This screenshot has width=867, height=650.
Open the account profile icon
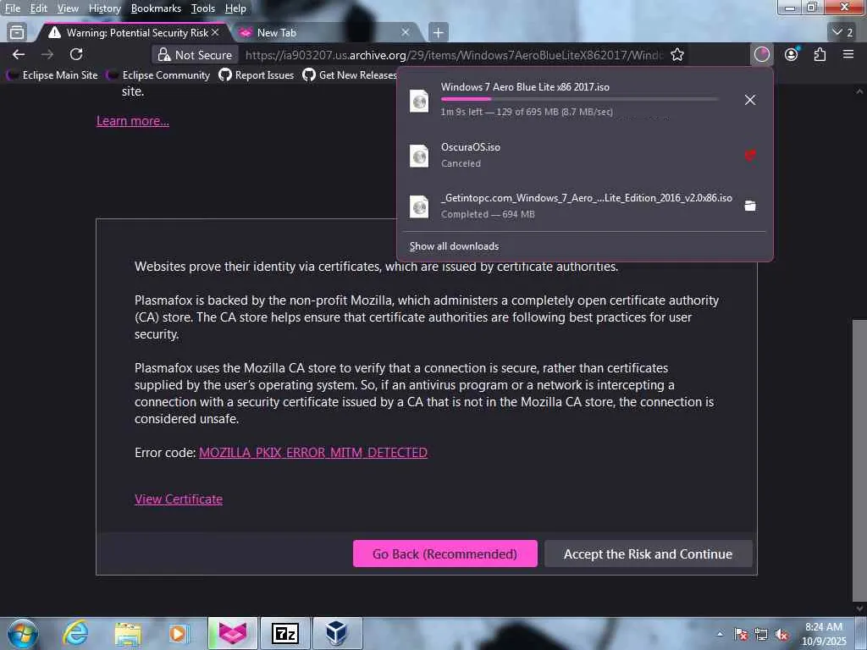[x=792, y=54]
